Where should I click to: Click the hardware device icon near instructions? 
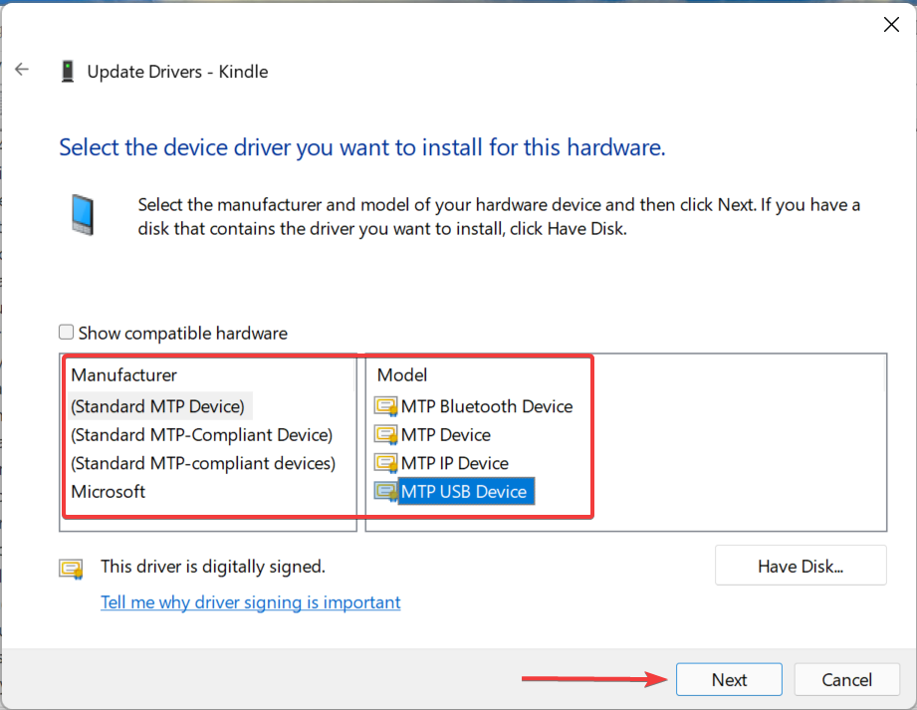[84, 211]
